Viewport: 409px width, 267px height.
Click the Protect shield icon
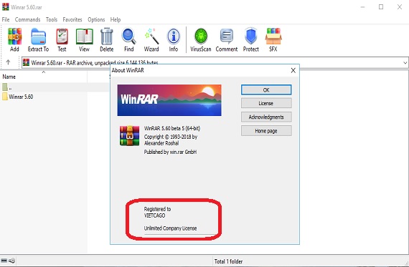tap(251, 40)
